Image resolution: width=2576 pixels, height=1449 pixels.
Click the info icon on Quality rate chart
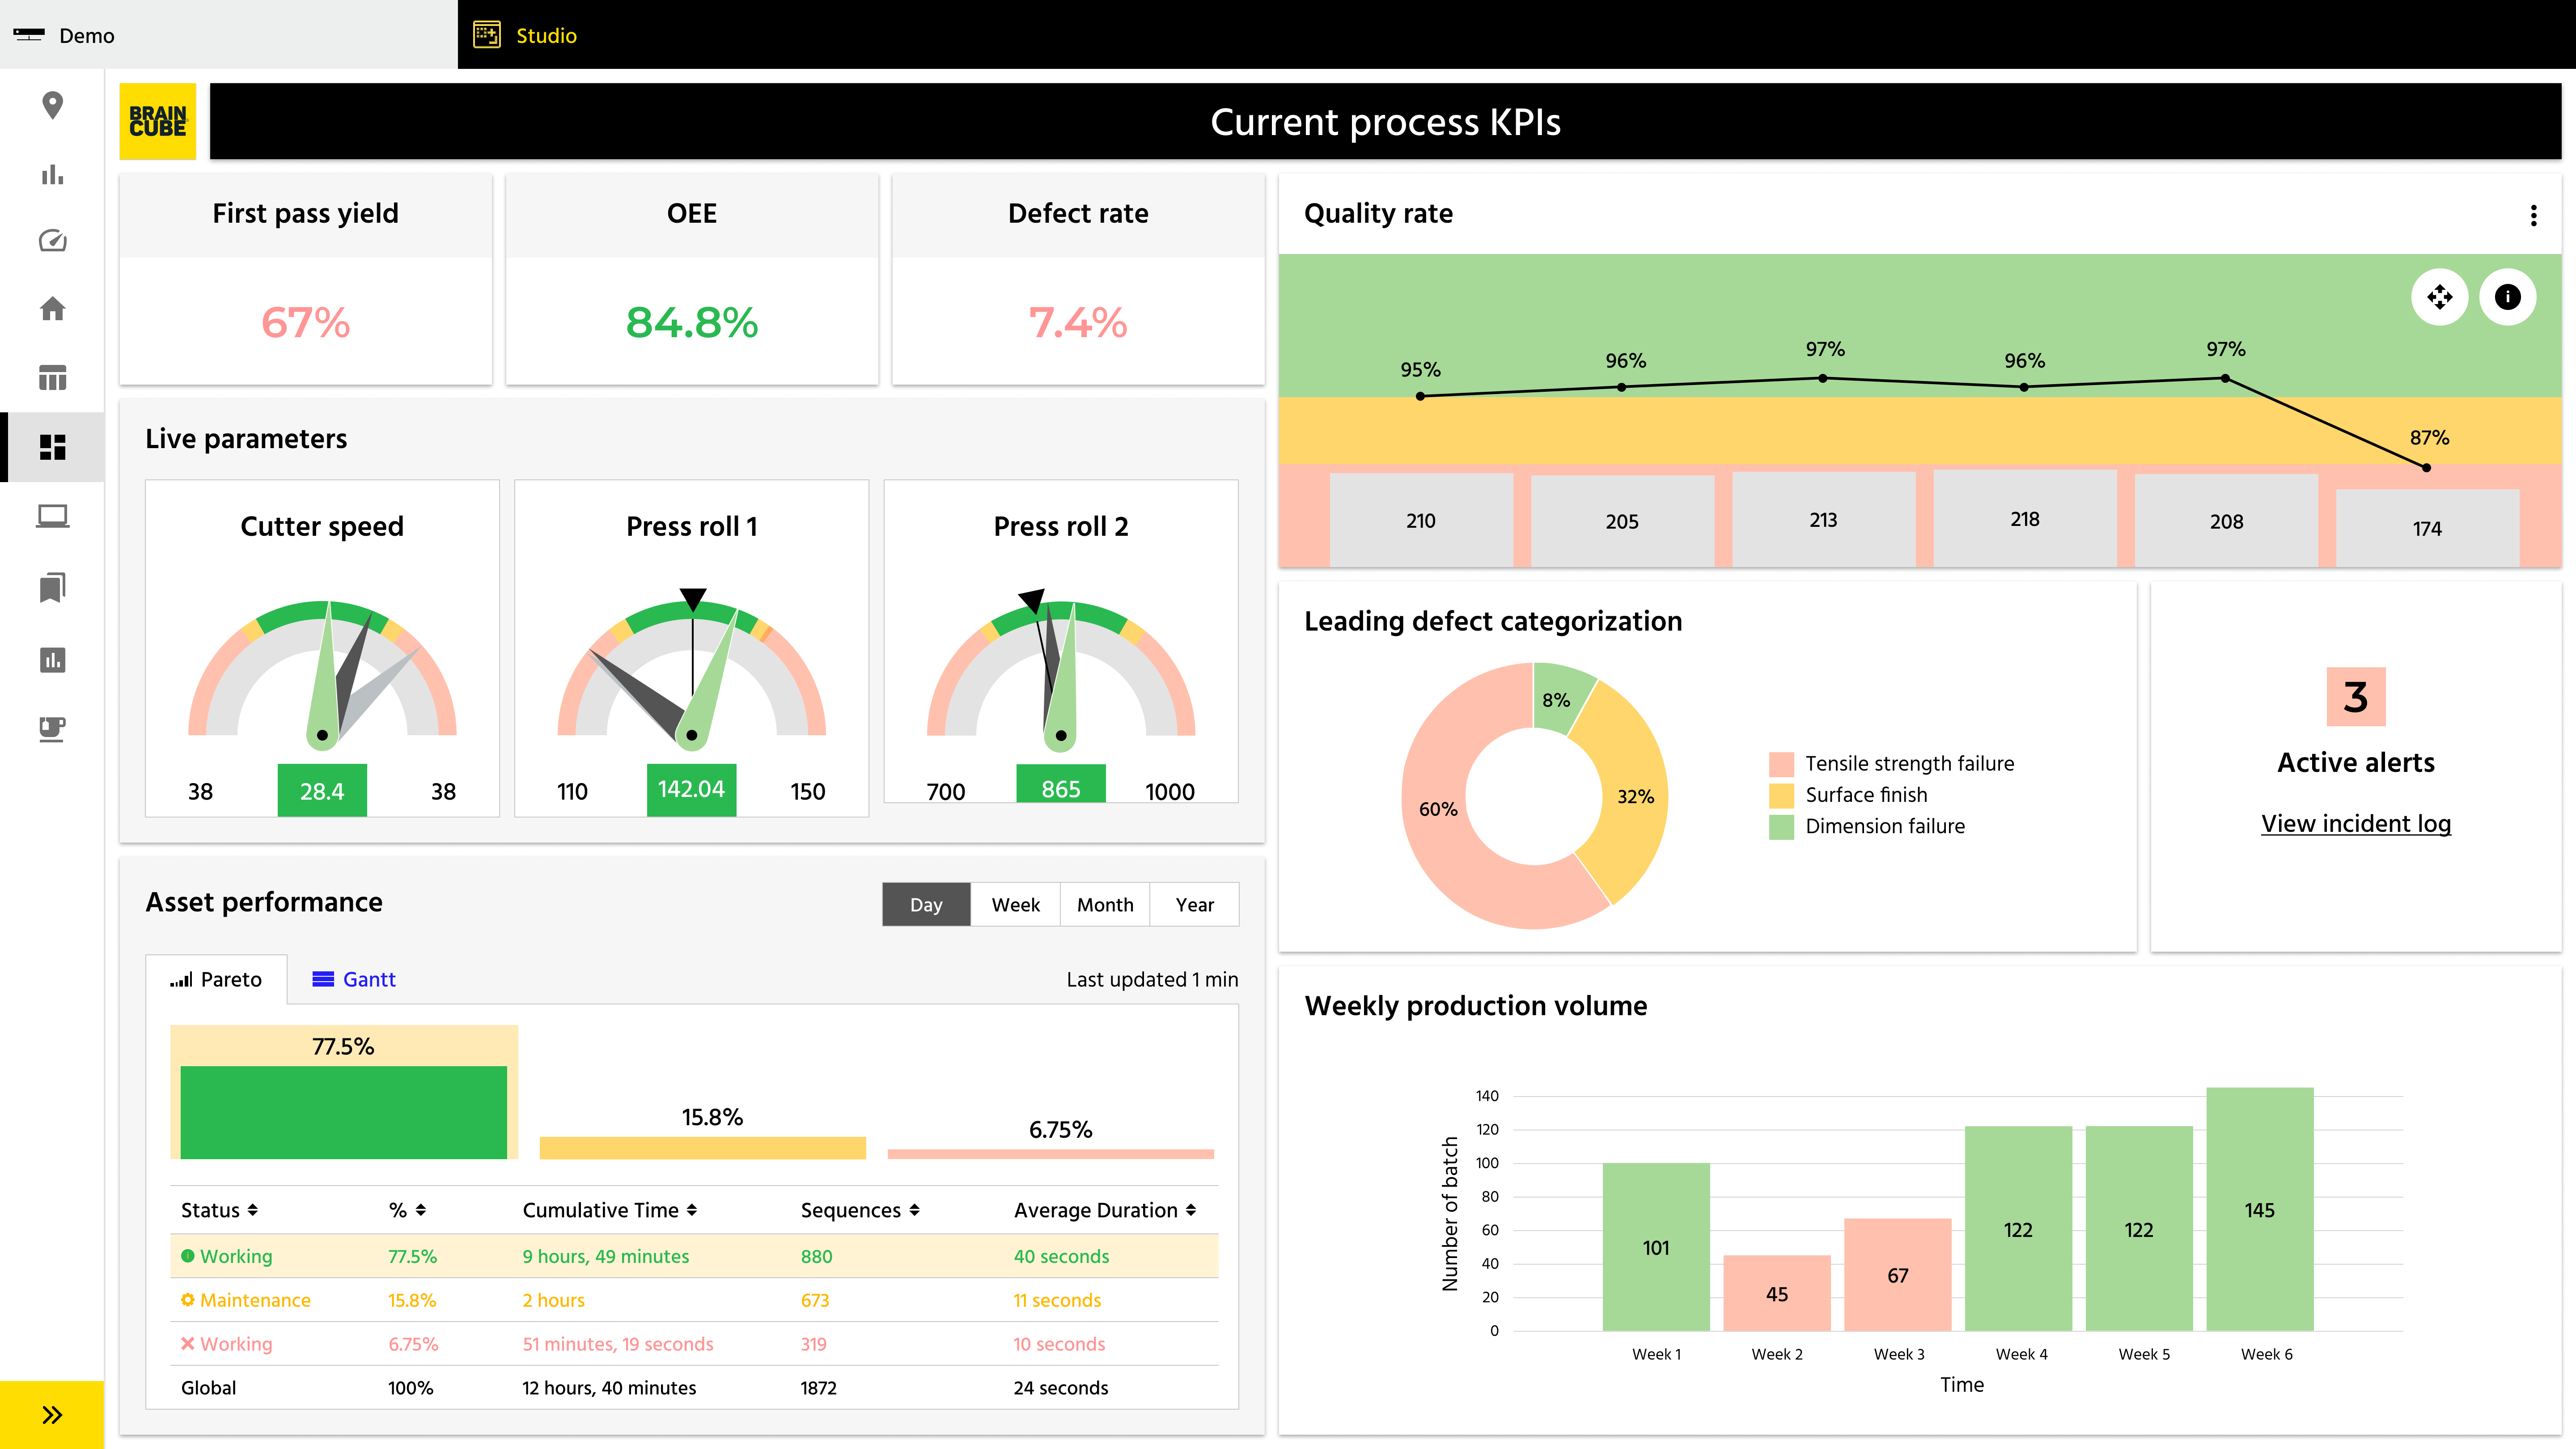click(x=2507, y=297)
